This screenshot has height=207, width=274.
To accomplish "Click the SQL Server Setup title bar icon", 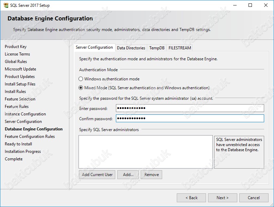I will pos(6,5).
